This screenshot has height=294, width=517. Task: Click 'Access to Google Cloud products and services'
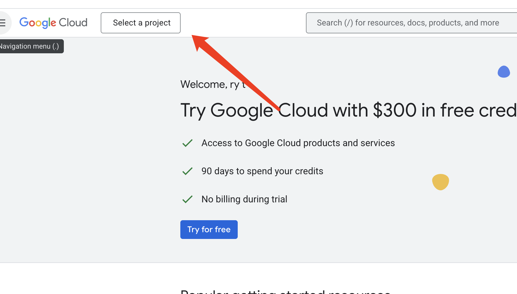298,143
